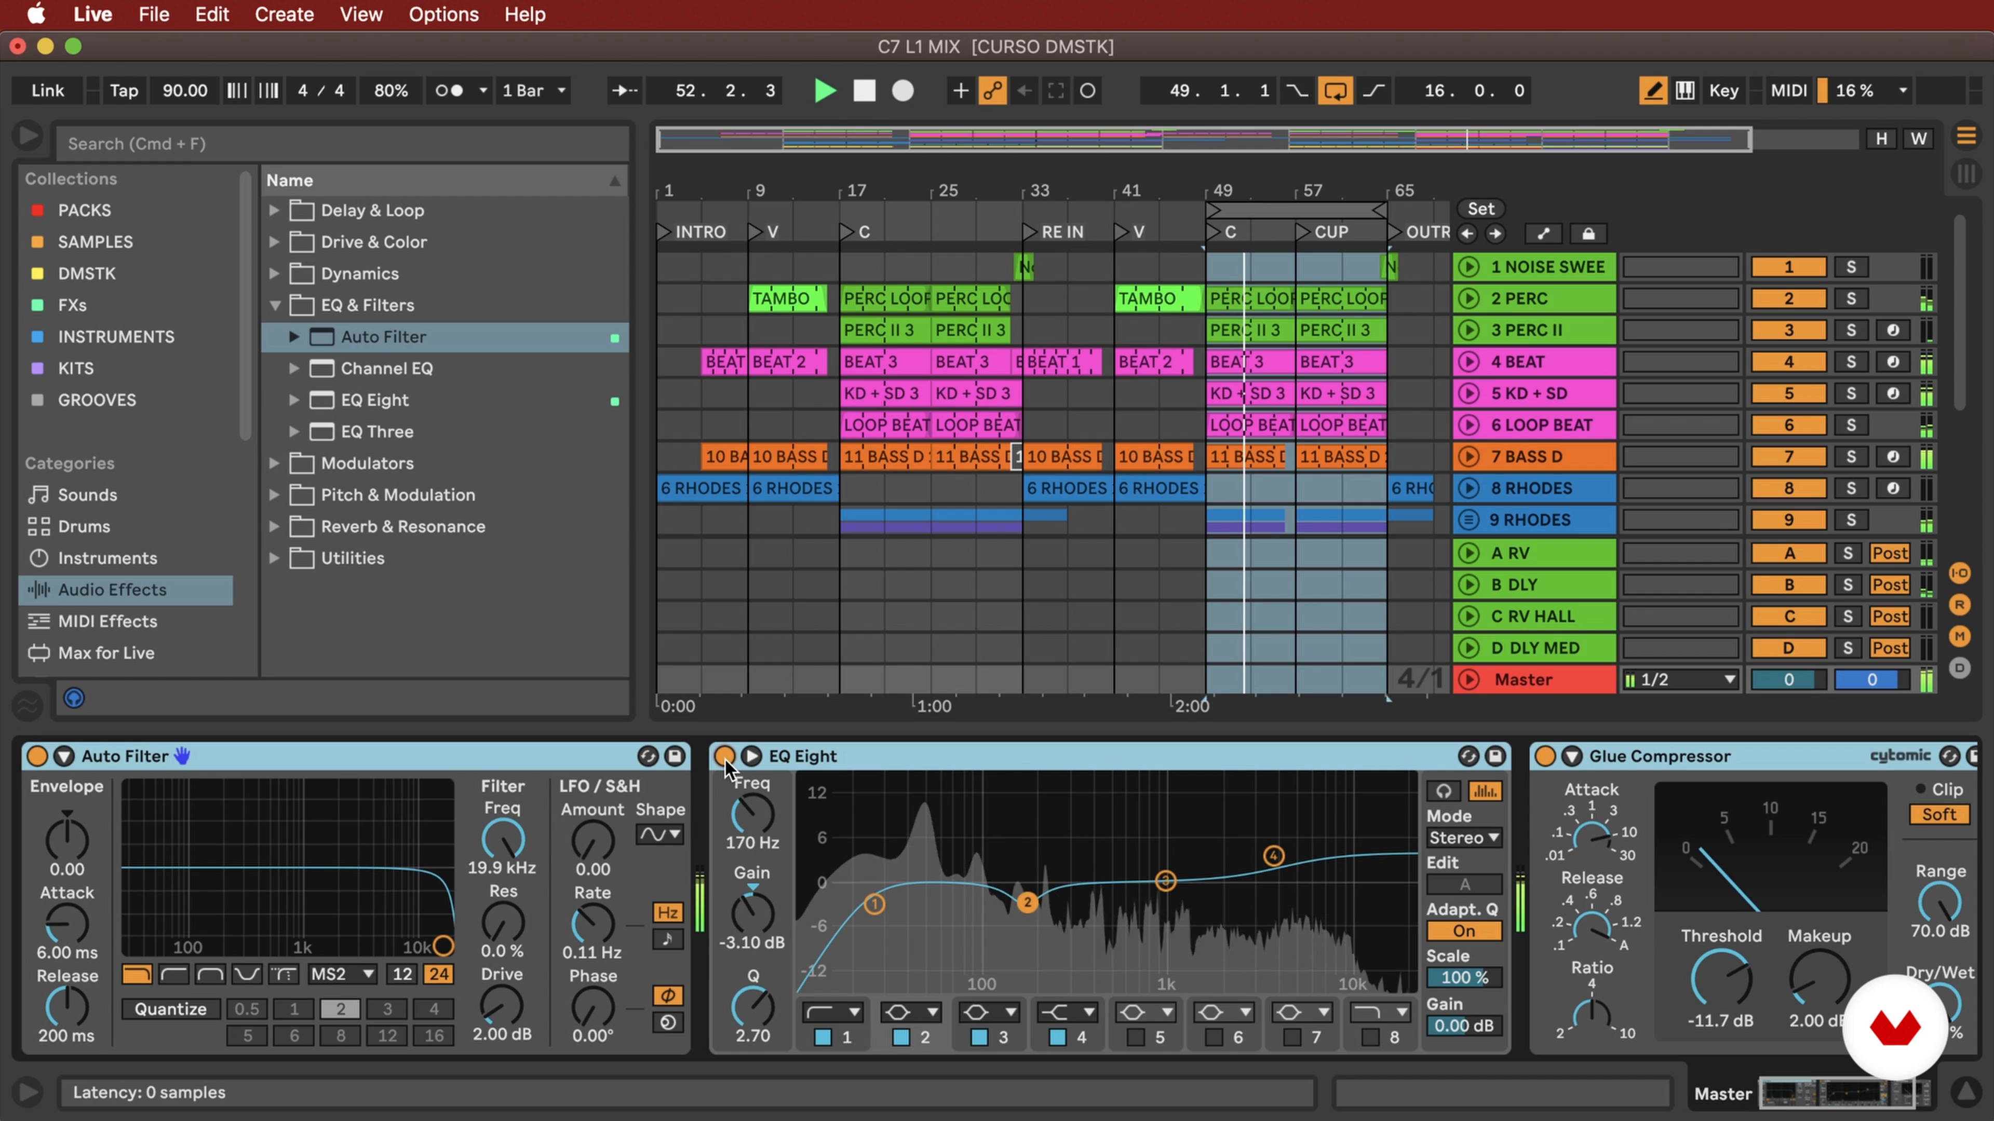Toggle EQ Eight headphone audition icon

click(x=1444, y=790)
